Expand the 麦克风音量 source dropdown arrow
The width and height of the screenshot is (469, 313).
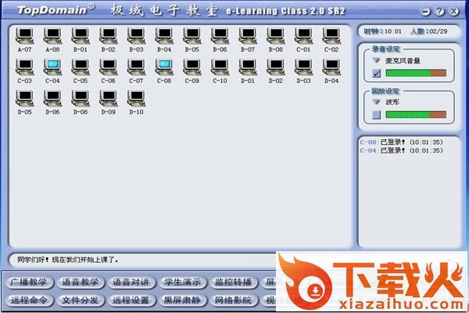pos(377,60)
